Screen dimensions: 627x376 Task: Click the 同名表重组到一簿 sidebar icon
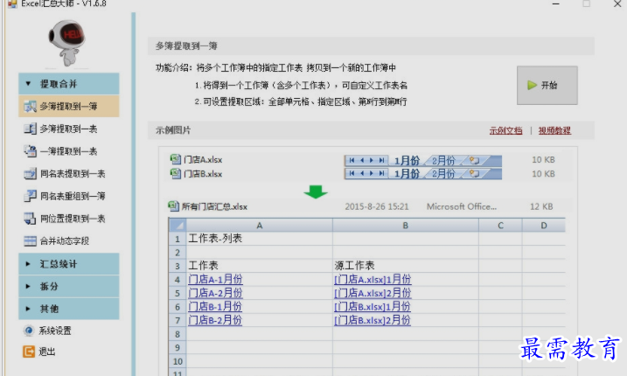click(x=30, y=196)
